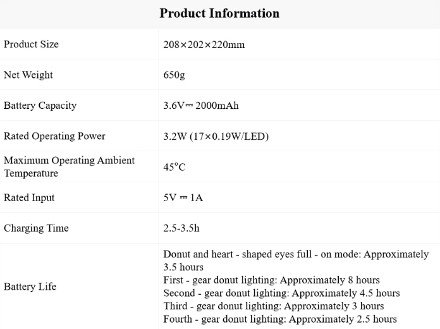Select the 5V 1A input value

[x=183, y=197]
